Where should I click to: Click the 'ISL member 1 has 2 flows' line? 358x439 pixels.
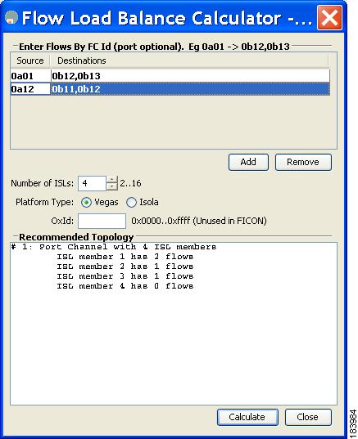pyautogui.click(x=125, y=257)
